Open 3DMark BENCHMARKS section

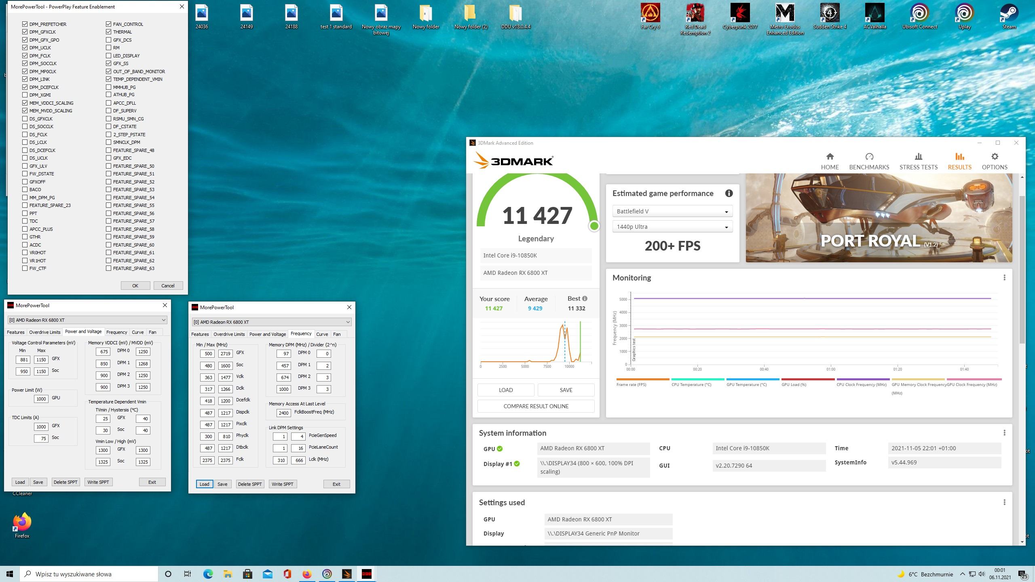tap(869, 161)
